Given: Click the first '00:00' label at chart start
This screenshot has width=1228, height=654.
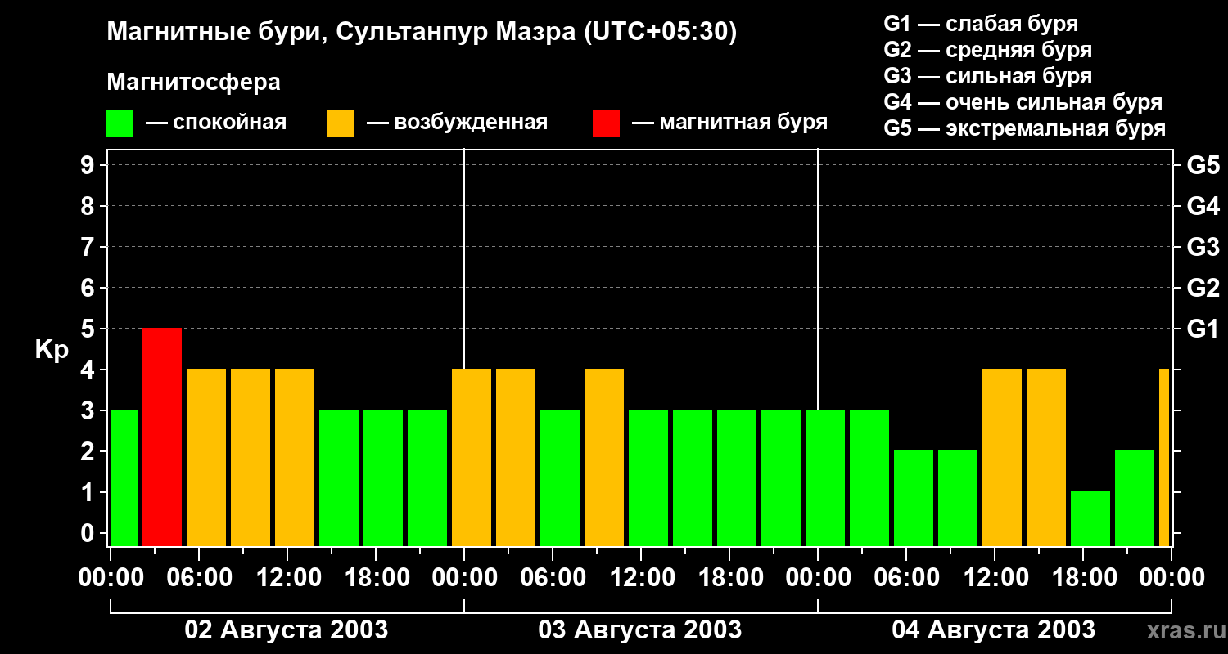Looking at the screenshot, I should pyautogui.click(x=111, y=578).
